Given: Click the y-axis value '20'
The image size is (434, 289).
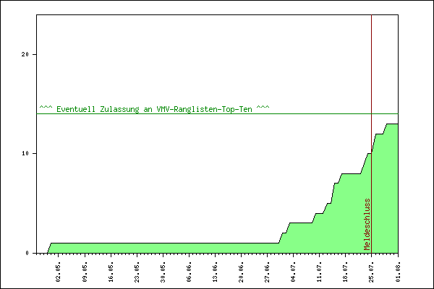Looking at the screenshot, I should coord(25,54).
